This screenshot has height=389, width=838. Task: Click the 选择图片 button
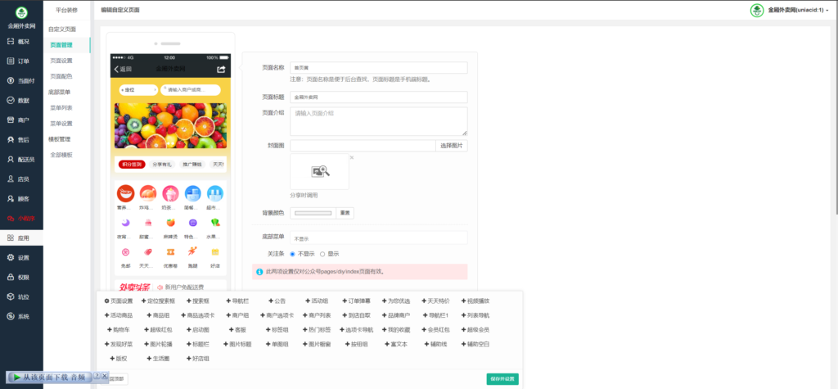(452, 146)
